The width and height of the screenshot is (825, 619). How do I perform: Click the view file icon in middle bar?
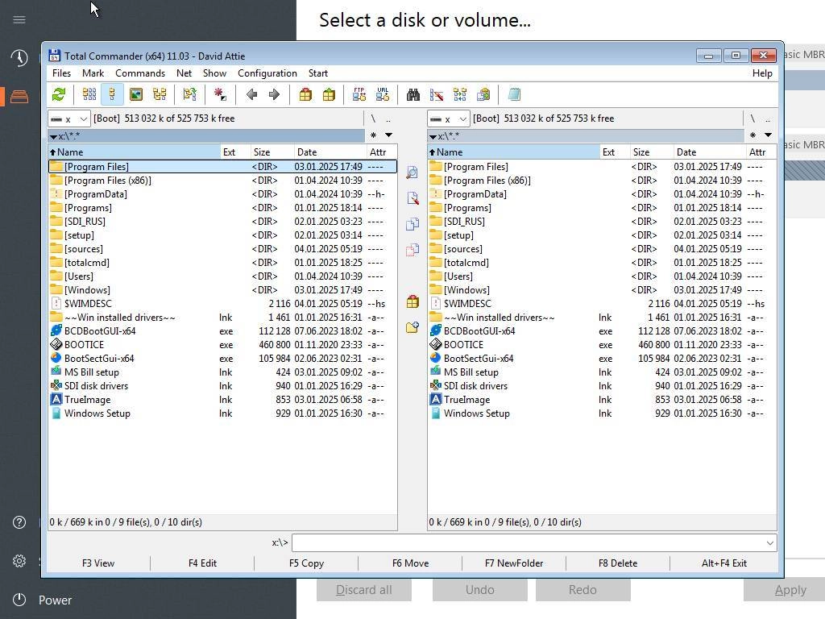pos(412,172)
